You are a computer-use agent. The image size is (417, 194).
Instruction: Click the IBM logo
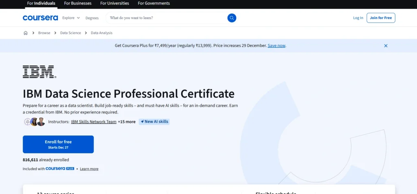pos(40,72)
